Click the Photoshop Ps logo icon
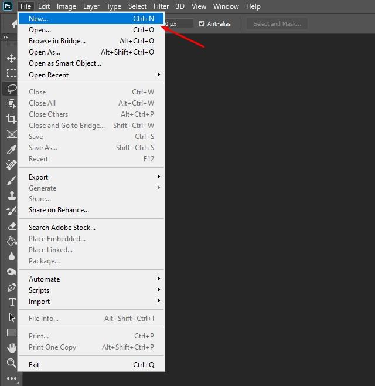 point(8,6)
